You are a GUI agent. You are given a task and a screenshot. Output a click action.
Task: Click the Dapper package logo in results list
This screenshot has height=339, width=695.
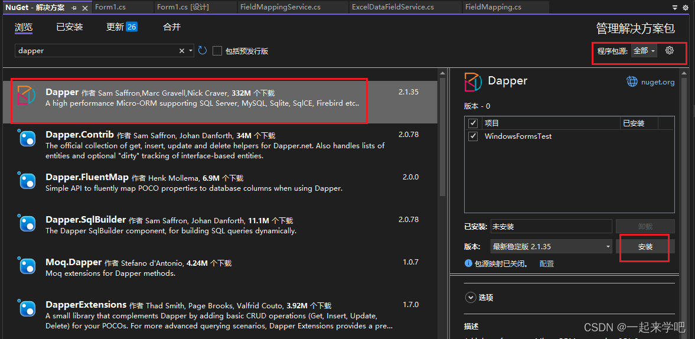(26, 95)
